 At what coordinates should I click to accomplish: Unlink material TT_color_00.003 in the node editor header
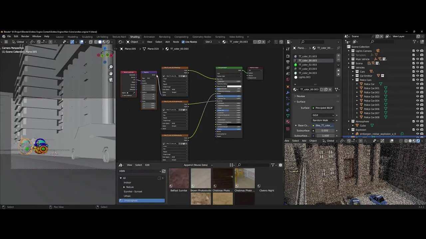pos(264,42)
